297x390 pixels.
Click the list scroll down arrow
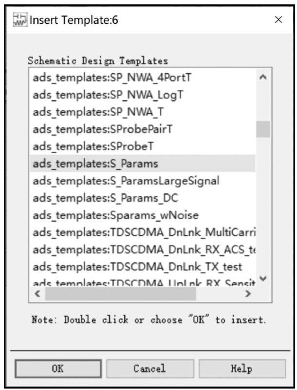click(263, 279)
